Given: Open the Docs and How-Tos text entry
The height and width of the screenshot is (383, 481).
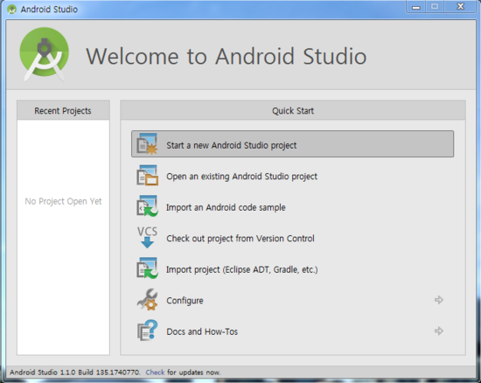Looking at the screenshot, I should pos(202,331).
